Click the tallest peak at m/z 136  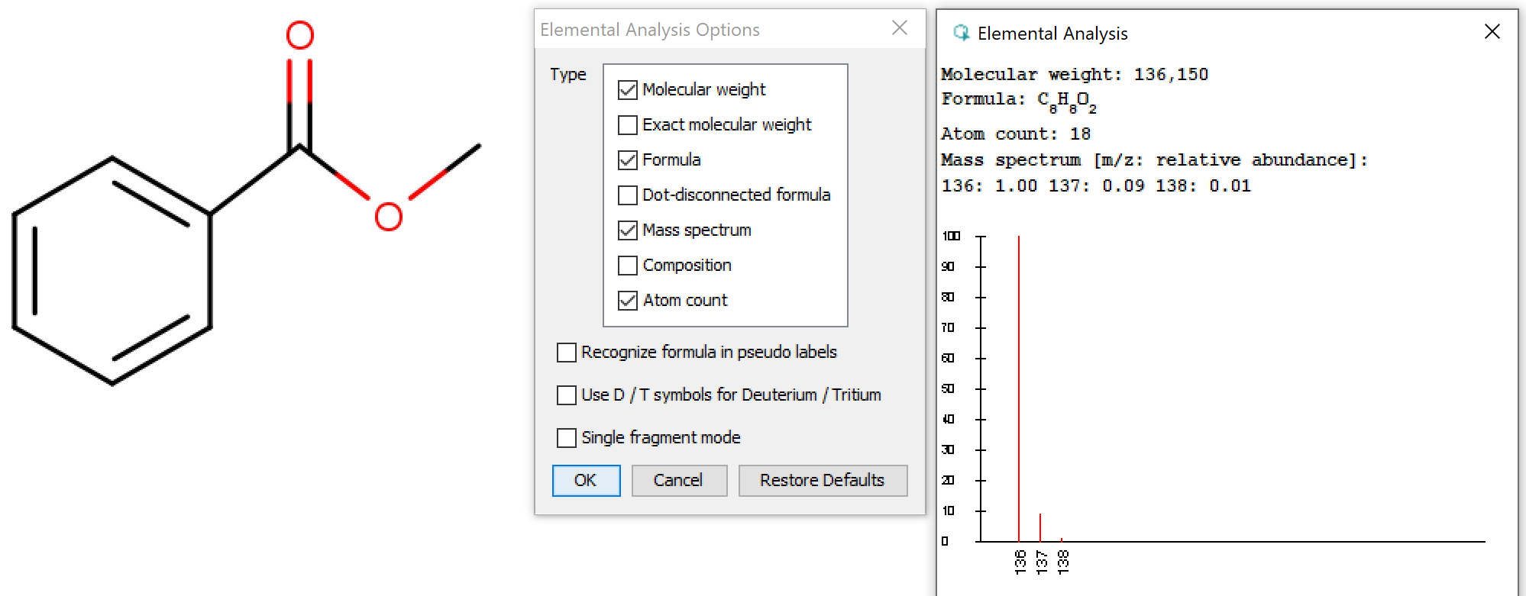1019,382
